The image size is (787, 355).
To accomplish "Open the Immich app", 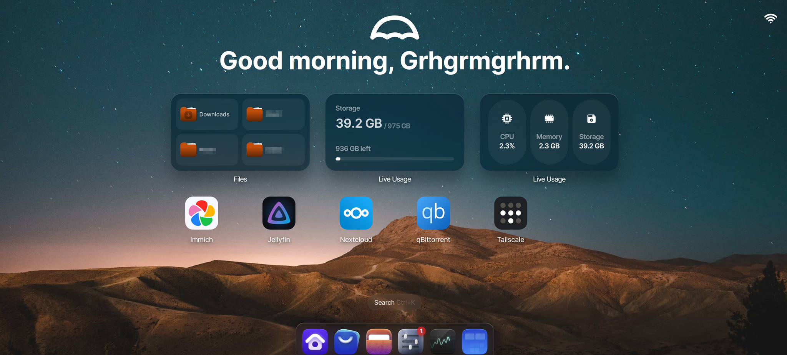I will (x=201, y=213).
